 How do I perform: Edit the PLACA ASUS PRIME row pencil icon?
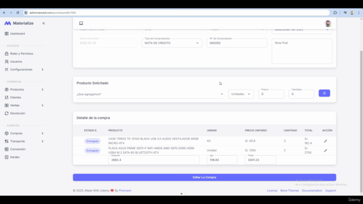pos(325,151)
